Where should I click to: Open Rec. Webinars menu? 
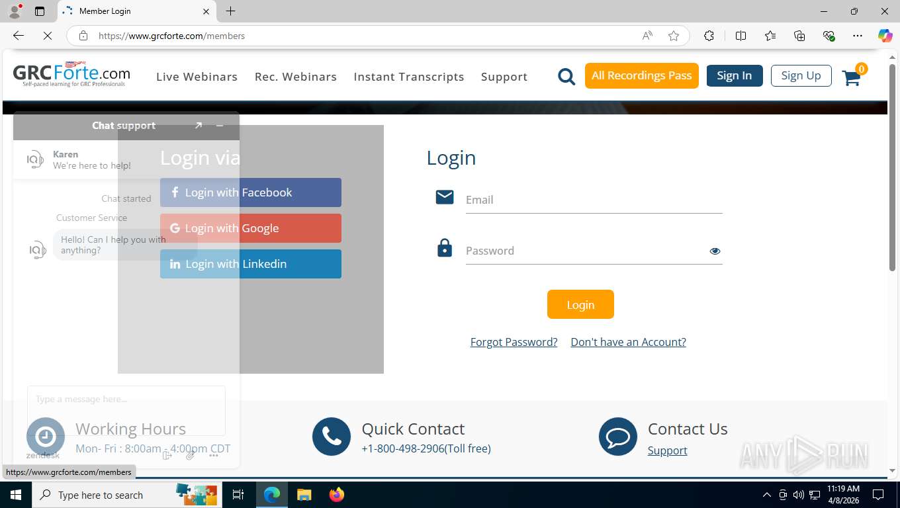pos(296,77)
